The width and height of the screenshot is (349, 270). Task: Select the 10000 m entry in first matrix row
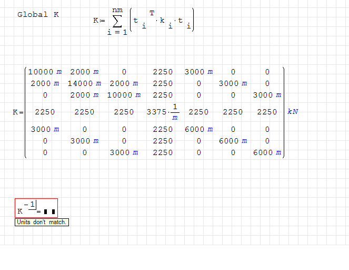pyautogui.click(x=45, y=72)
